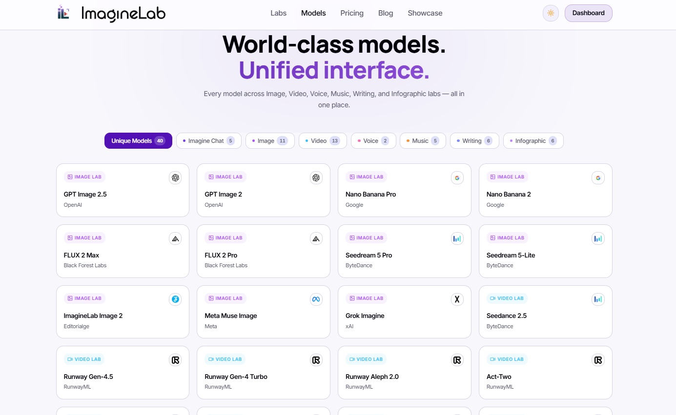Open the Meta Muse Image title

(230, 316)
